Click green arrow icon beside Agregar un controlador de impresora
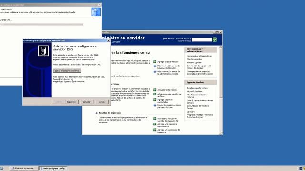This screenshot has height=171, width=305. 155,130
